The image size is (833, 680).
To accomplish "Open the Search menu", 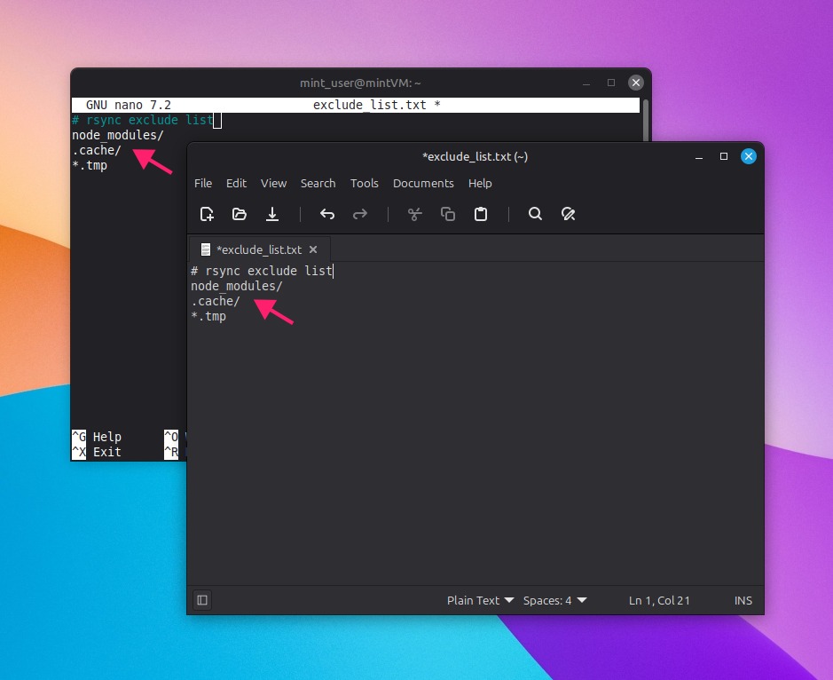I will pyautogui.click(x=318, y=184).
